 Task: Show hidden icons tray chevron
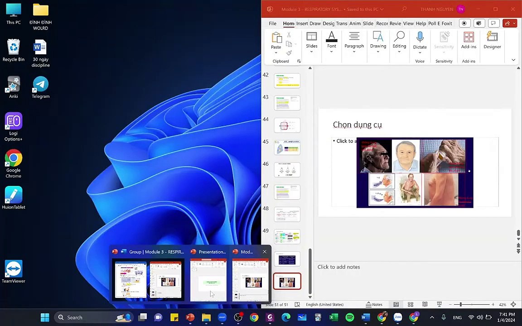[x=432, y=317]
